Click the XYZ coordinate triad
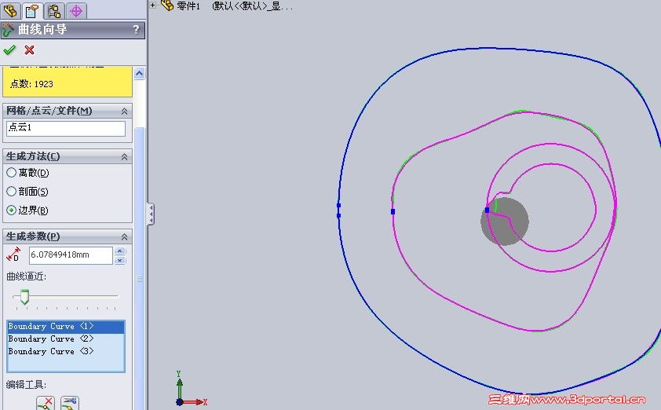This screenshot has height=410, width=661. tap(191, 389)
